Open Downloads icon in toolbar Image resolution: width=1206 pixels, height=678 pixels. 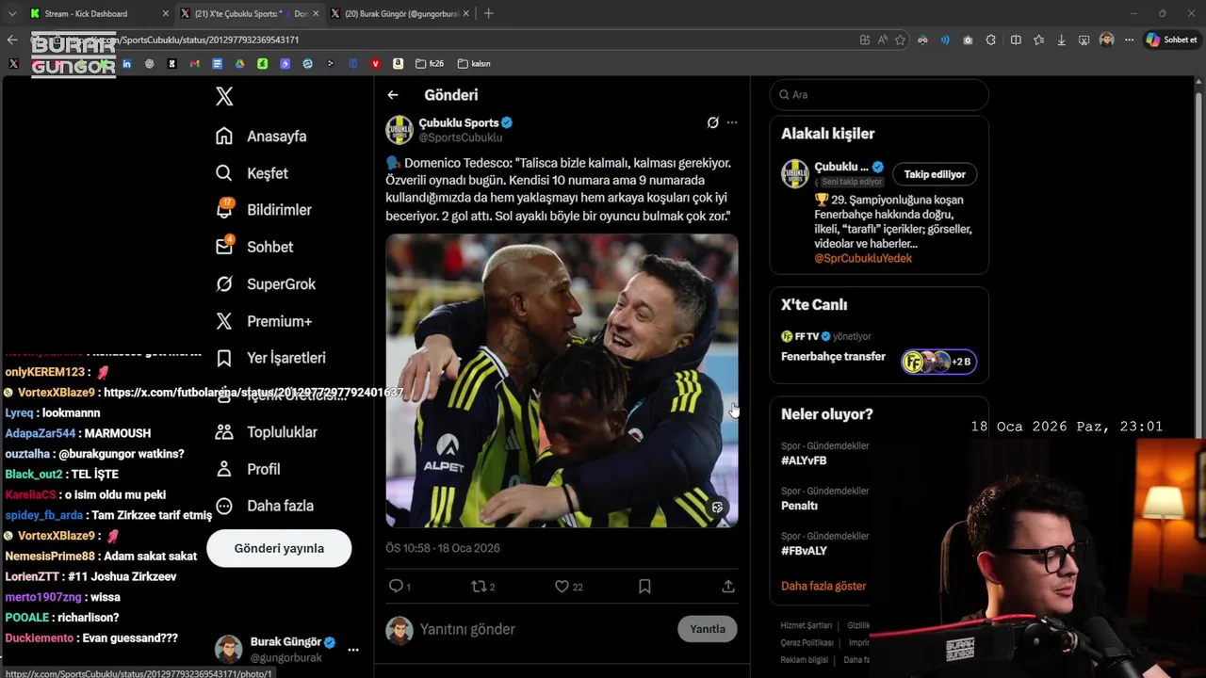[x=1061, y=40]
